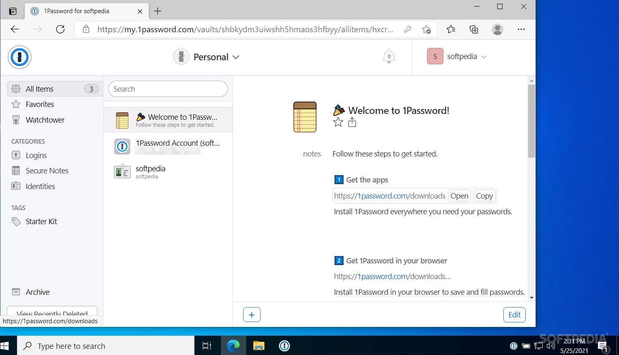This screenshot has width=619, height=355.
Task: Click the 1Password tray icon
Action: [x=514, y=346]
